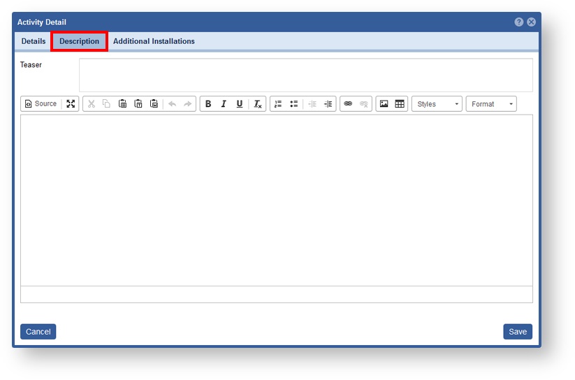Open the Format dropdown
Screen dimensions: 575x380
(x=491, y=104)
